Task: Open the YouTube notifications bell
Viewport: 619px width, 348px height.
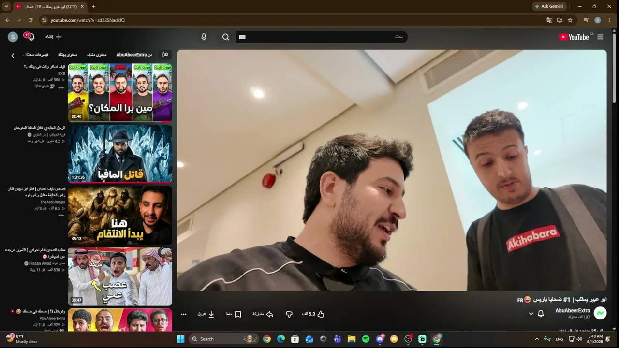Action: (x=30, y=37)
